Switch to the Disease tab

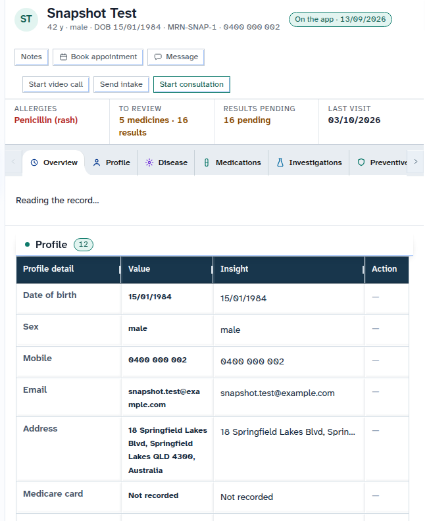point(166,162)
